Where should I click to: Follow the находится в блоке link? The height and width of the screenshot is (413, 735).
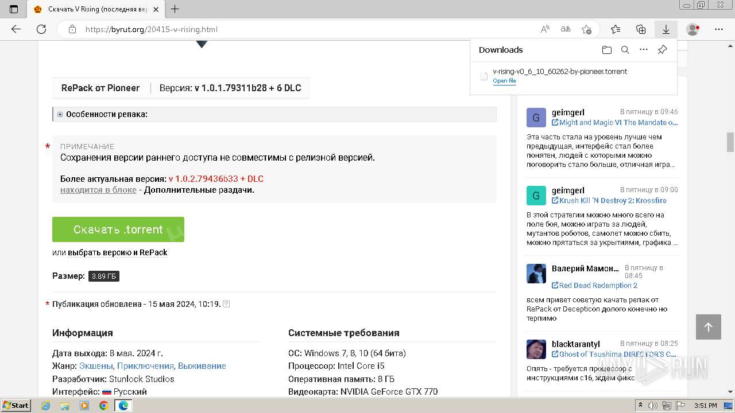click(x=98, y=190)
